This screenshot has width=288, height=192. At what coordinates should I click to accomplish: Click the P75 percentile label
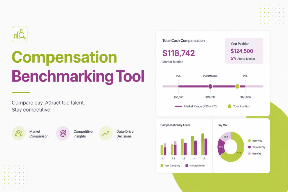(245, 76)
